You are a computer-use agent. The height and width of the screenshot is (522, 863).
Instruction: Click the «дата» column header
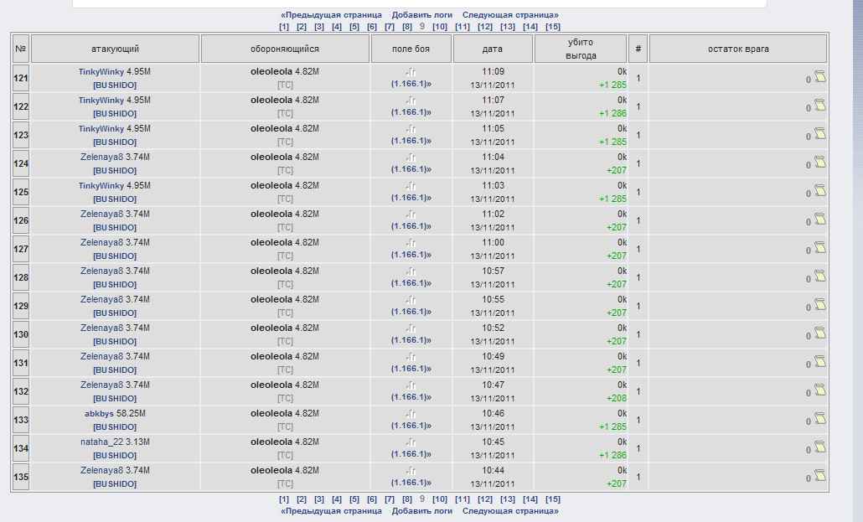(493, 49)
